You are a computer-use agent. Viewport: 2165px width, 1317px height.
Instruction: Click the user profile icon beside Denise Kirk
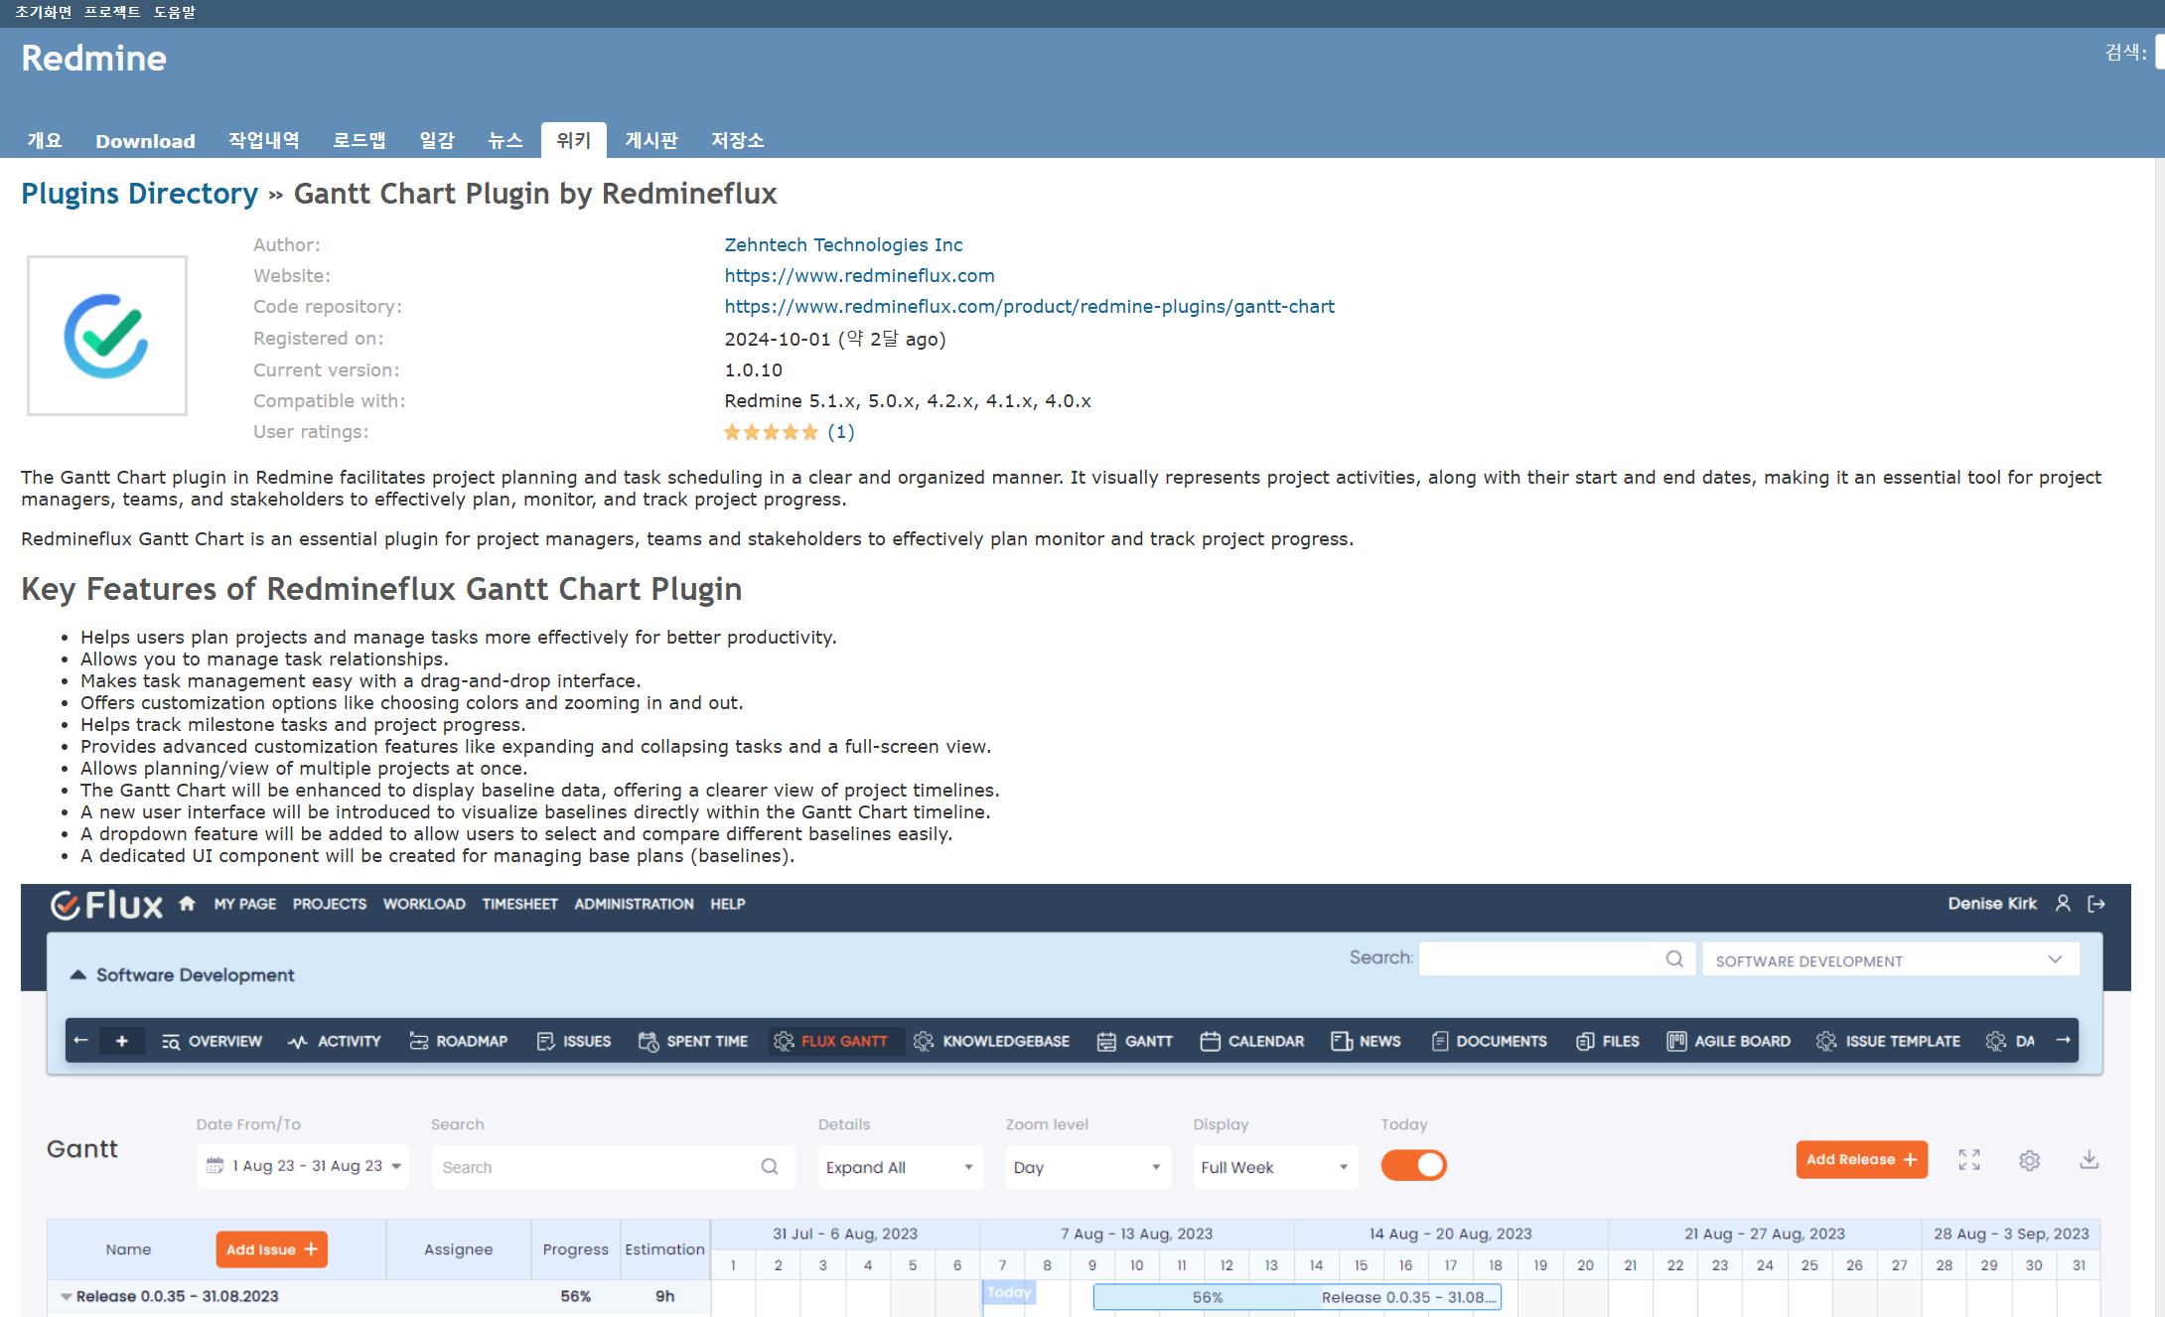point(2063,904)
